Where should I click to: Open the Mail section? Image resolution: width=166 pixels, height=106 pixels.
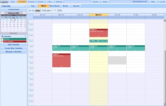(x=13, y=2)
